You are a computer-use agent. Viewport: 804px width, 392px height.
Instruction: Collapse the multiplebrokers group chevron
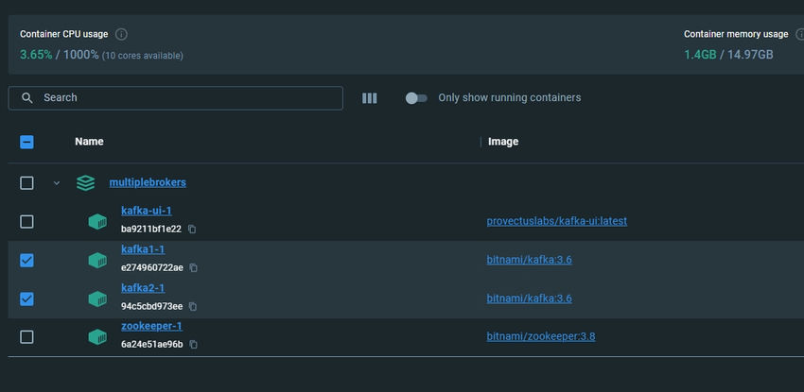57,183
